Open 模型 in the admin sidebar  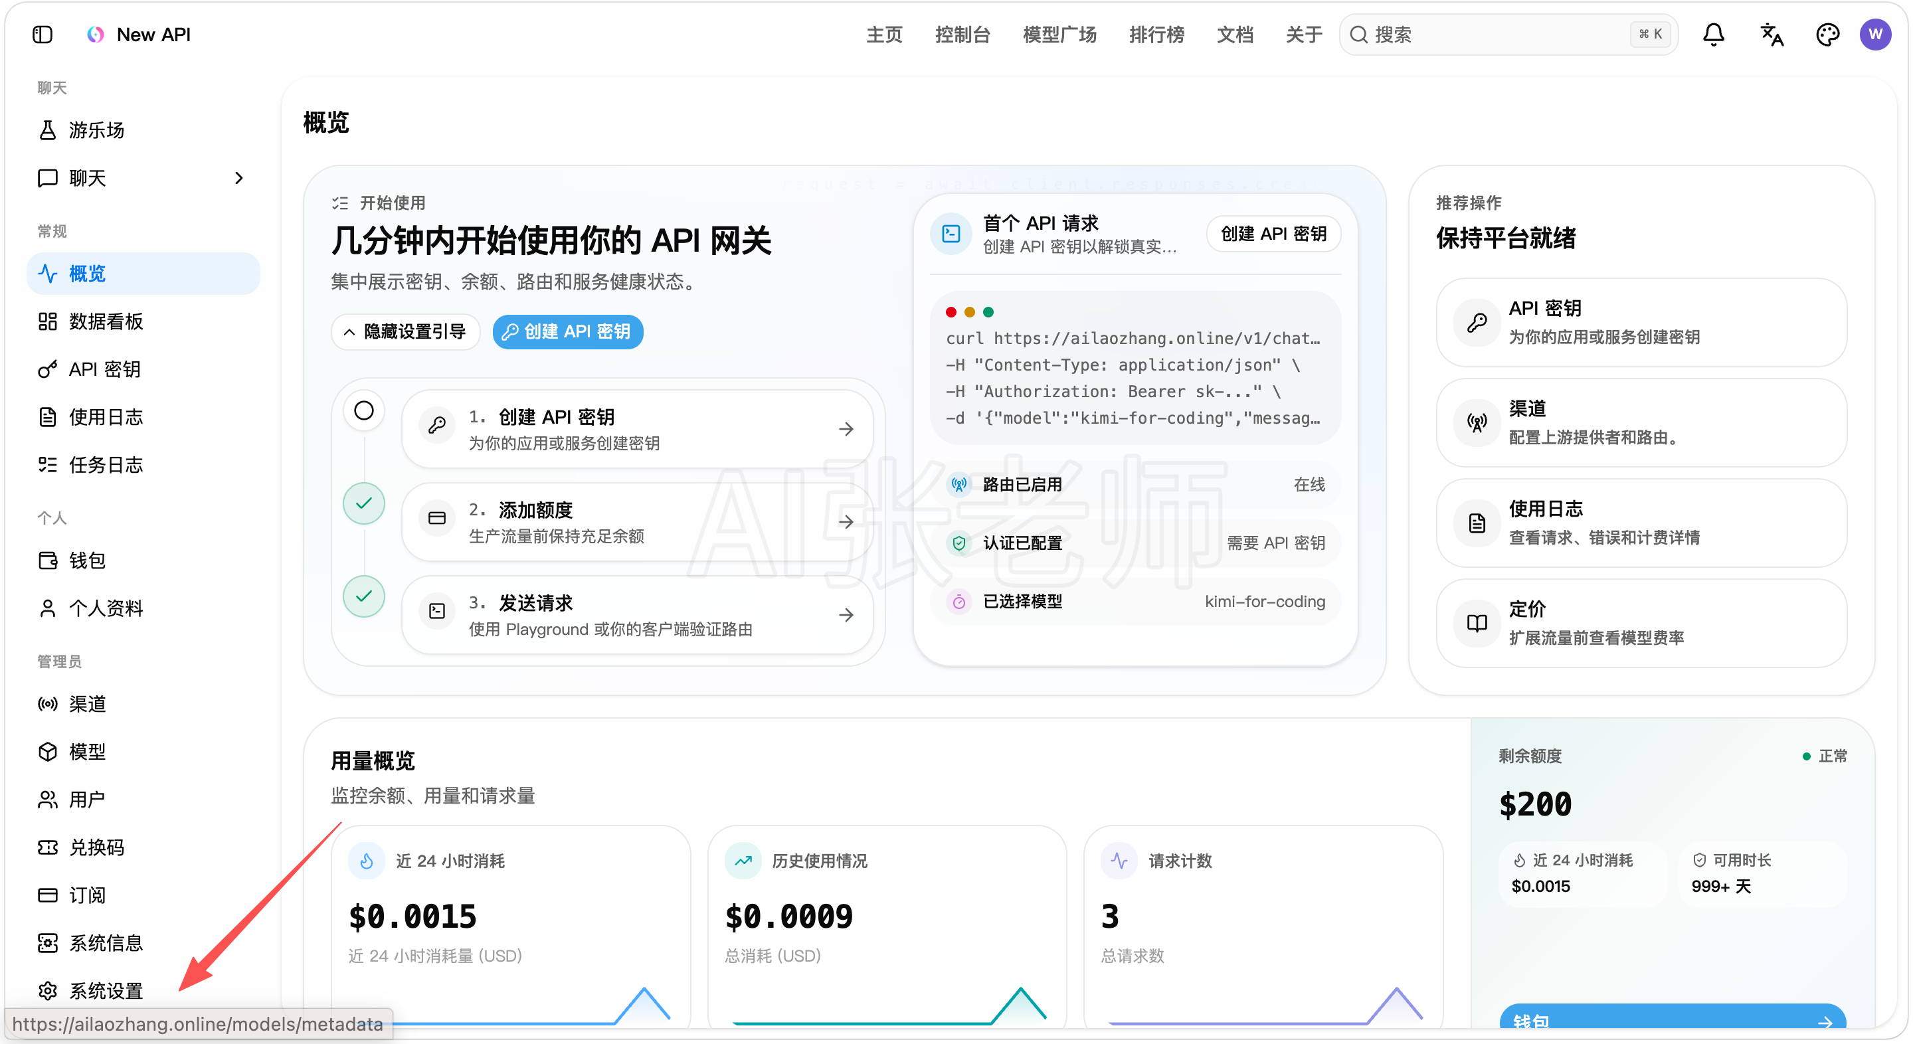click(143, 751)
